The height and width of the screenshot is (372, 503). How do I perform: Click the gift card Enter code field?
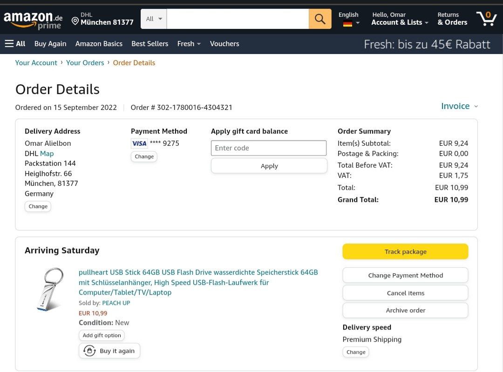(269, 148)
